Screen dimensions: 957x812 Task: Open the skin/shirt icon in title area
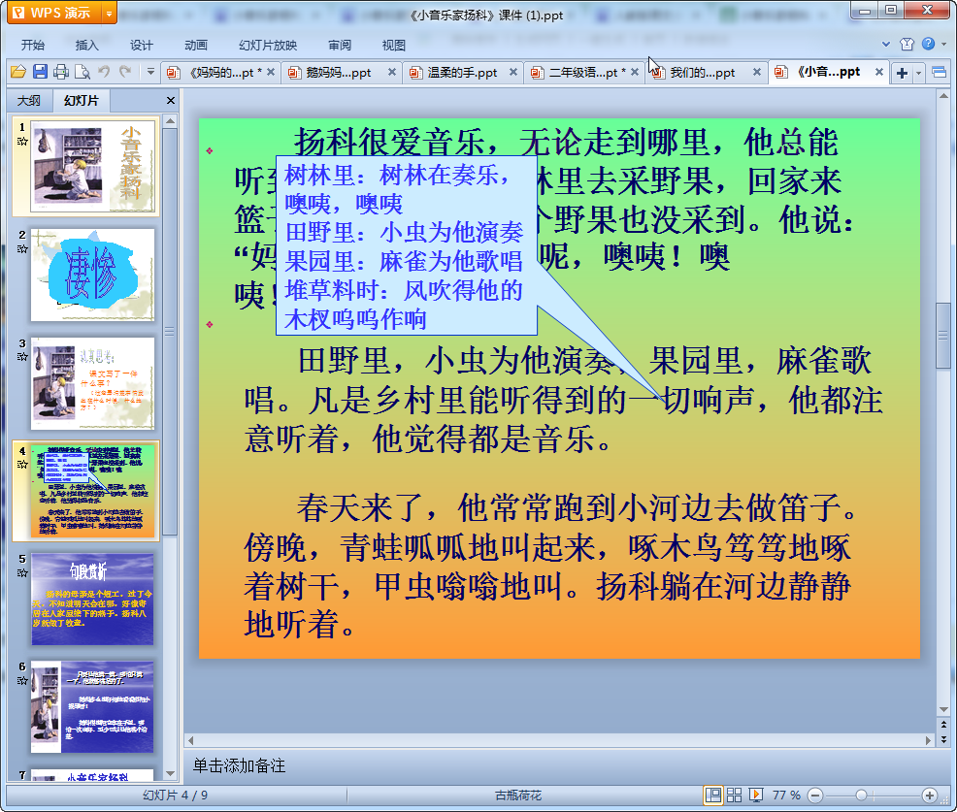coord(907,44)
